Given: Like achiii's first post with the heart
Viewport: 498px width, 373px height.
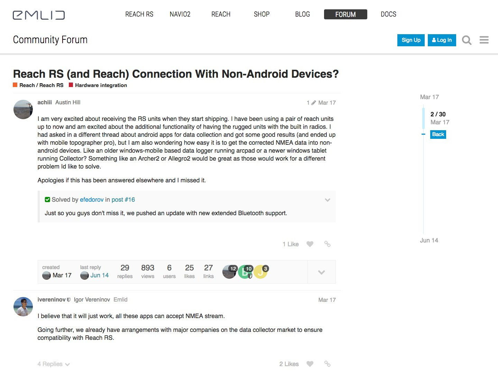Looking at the screenshot, I should (x=310, y=244).
